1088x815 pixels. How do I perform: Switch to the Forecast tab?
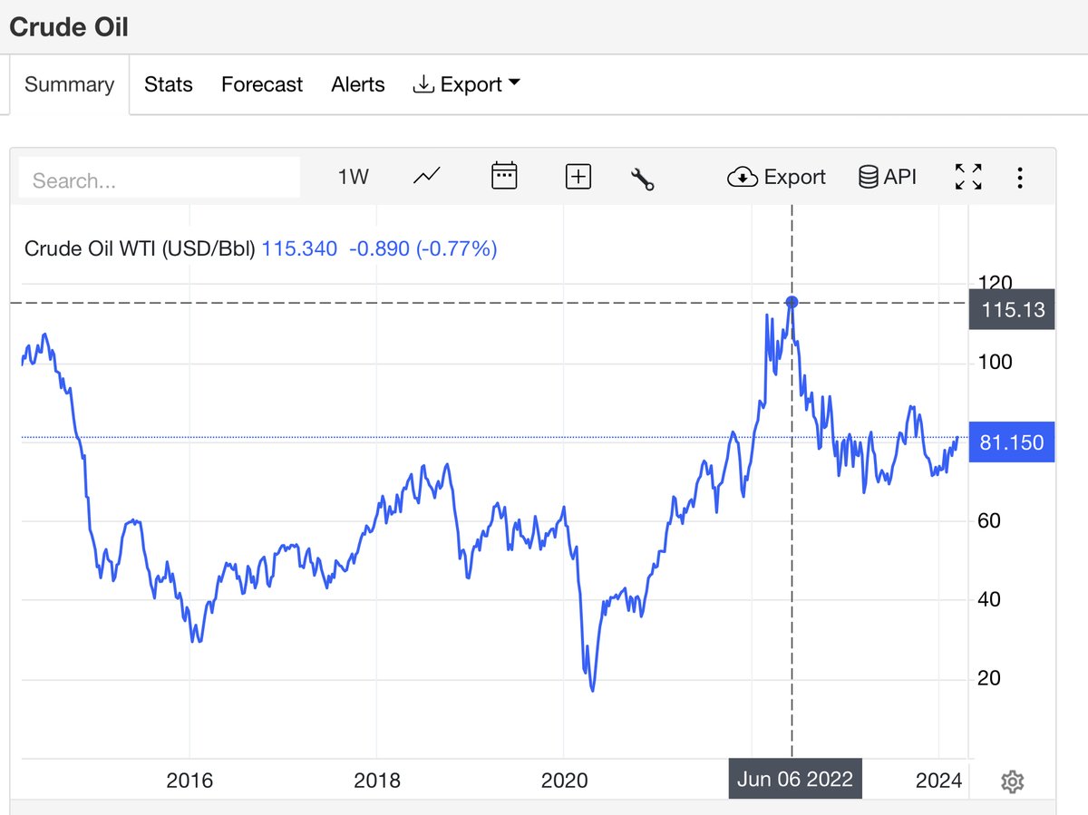tap(262, 84)
